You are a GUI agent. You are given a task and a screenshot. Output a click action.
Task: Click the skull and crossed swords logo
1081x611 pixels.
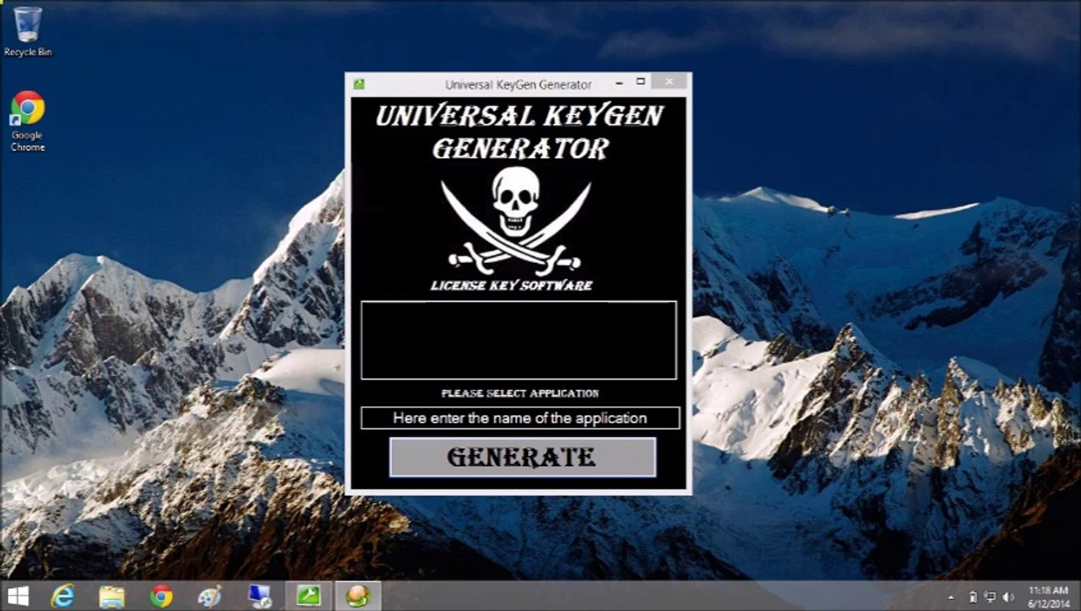point(515,219)
